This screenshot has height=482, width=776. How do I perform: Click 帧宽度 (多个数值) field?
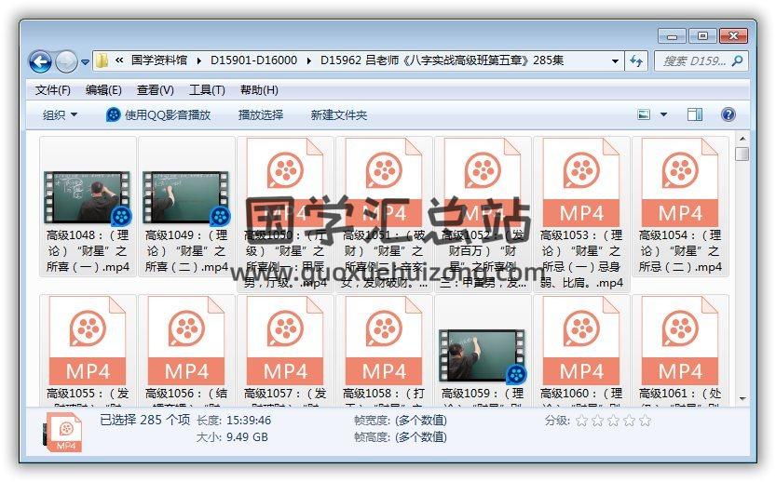pyautogui.click(x=401, y=421)
